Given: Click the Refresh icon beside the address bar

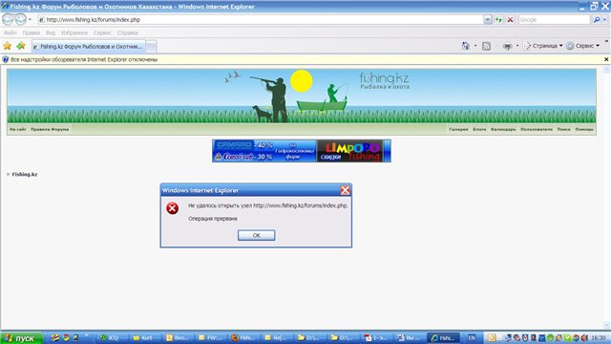Looking at the screenshot, I should coord(498,19).
